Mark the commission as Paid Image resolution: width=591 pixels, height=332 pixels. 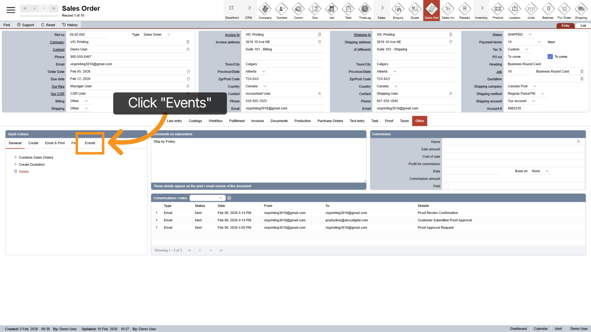point(446,186)
